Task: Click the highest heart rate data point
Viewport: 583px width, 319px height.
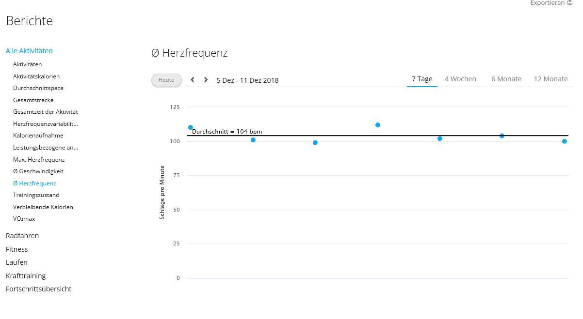Action: point(378,125)
